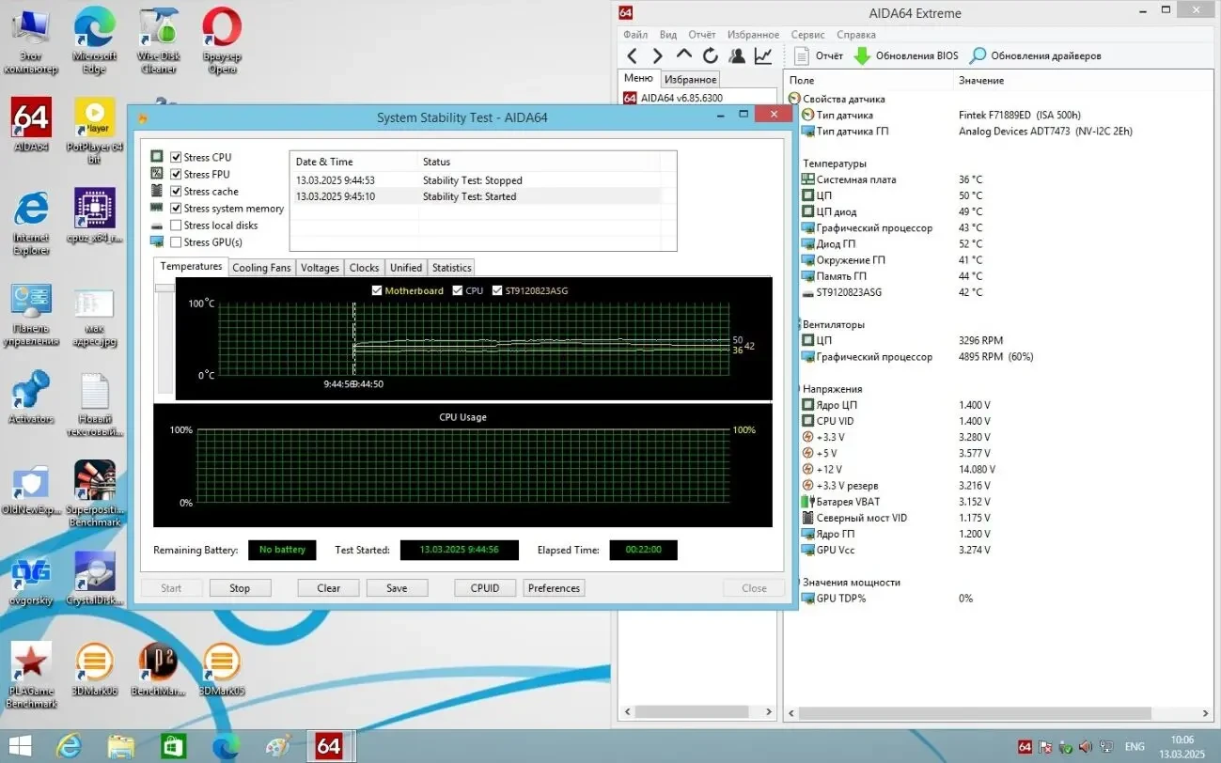Viewport: 1221px width, 763px height.
Task: Stop the running stability test
Action: point(240,587)
